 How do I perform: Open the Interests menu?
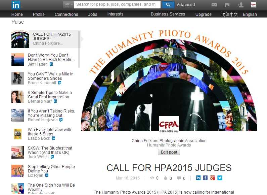115,14
